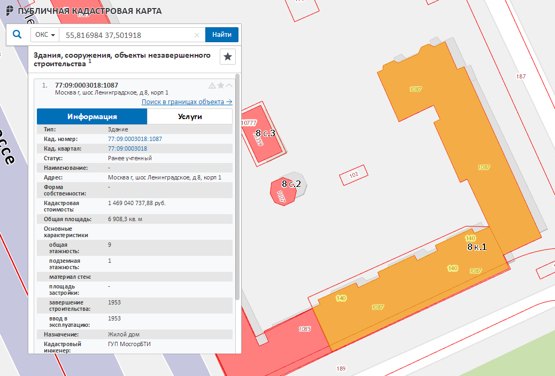555x376 pixels.
Task: Click the magnifier search icon
Action: pos(17,34)
